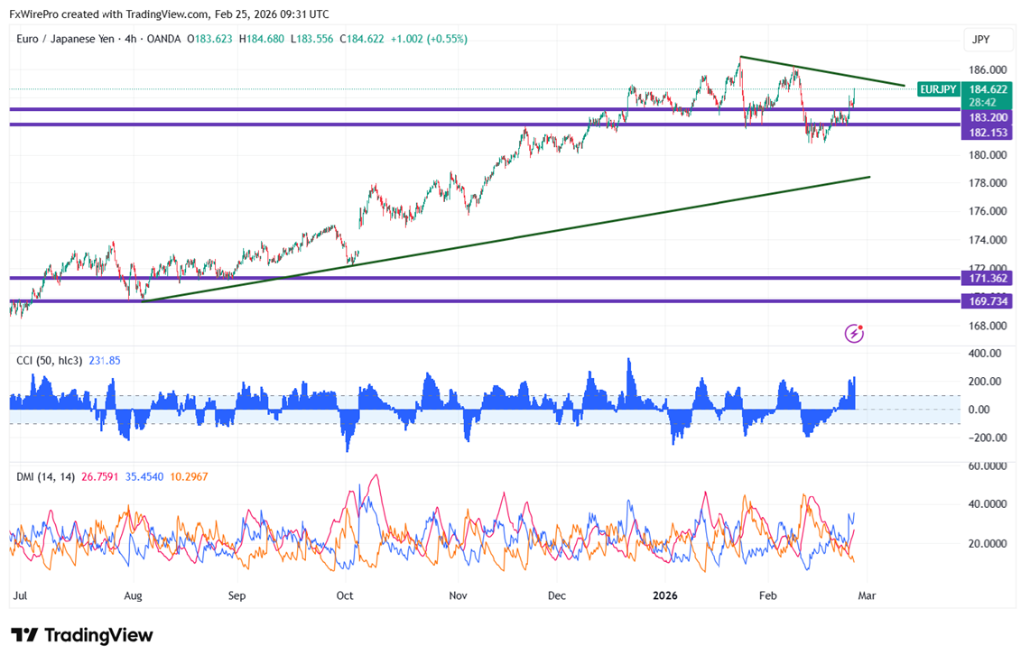The image size is (1030, 664).
Task: Click the change value +1.002 (+0.55%)
Action: coord(429,39)
